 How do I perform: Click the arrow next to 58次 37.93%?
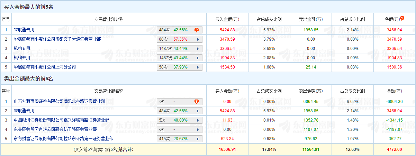[198, 67]
